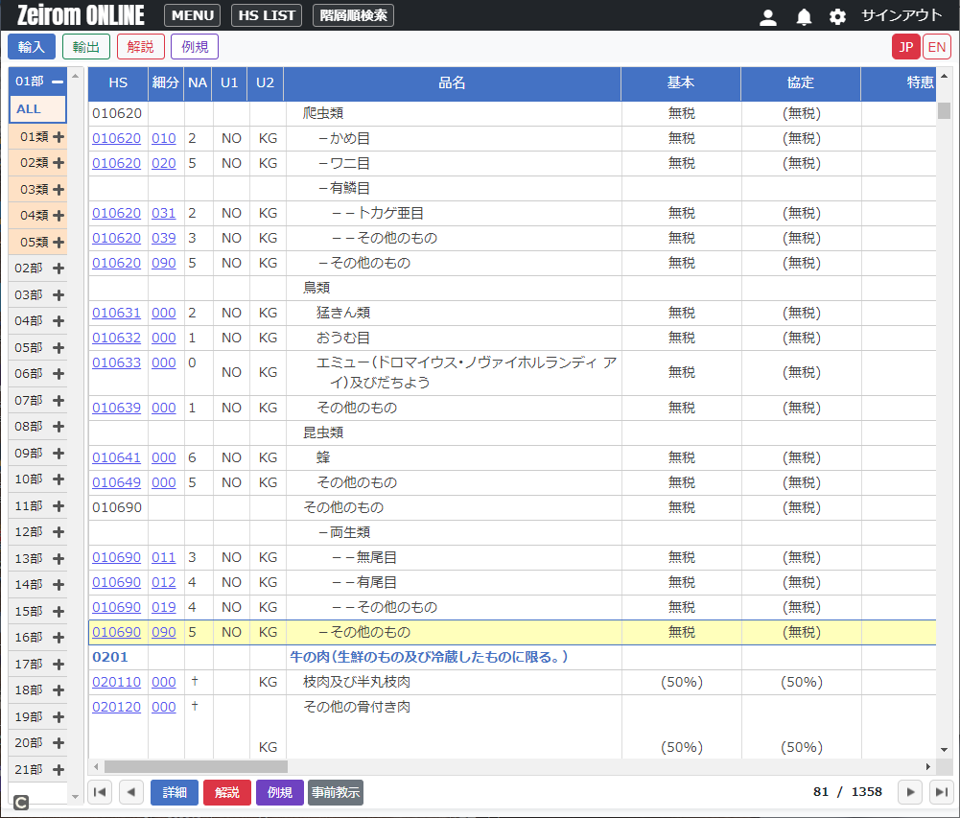Switch language to EN
Image resolution: width=960 pixels, height=818 pixels.
[936, 47]
